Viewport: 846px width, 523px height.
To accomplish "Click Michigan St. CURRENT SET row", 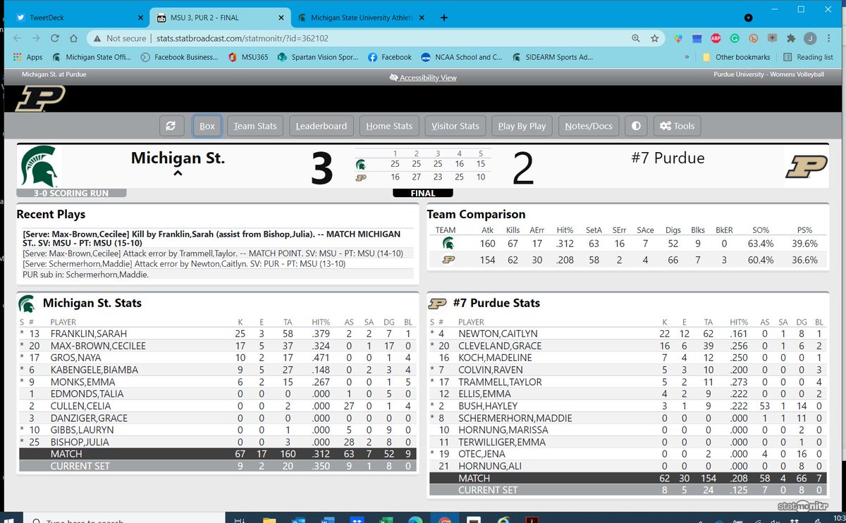I will pos(217,466).
